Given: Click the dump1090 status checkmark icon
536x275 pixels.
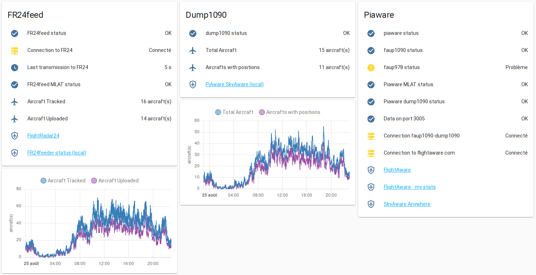Looking at the screenshot, I should (x=193, y=33).
